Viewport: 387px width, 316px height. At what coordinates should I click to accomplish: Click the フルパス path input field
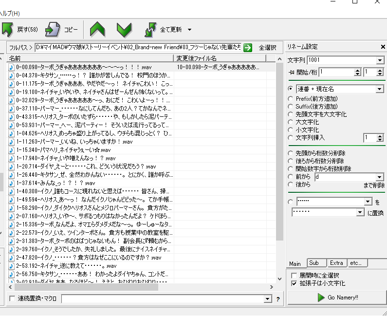tap(138, 47)
